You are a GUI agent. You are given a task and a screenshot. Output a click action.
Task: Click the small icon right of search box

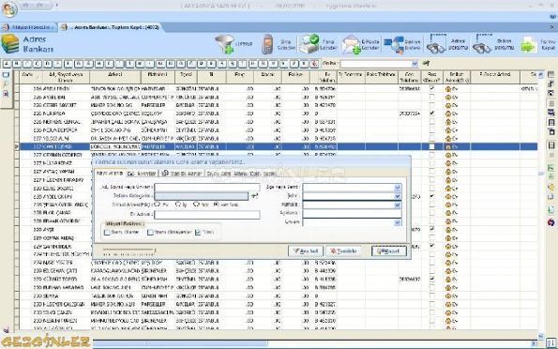pyautogui.click(x=426, y=64)
